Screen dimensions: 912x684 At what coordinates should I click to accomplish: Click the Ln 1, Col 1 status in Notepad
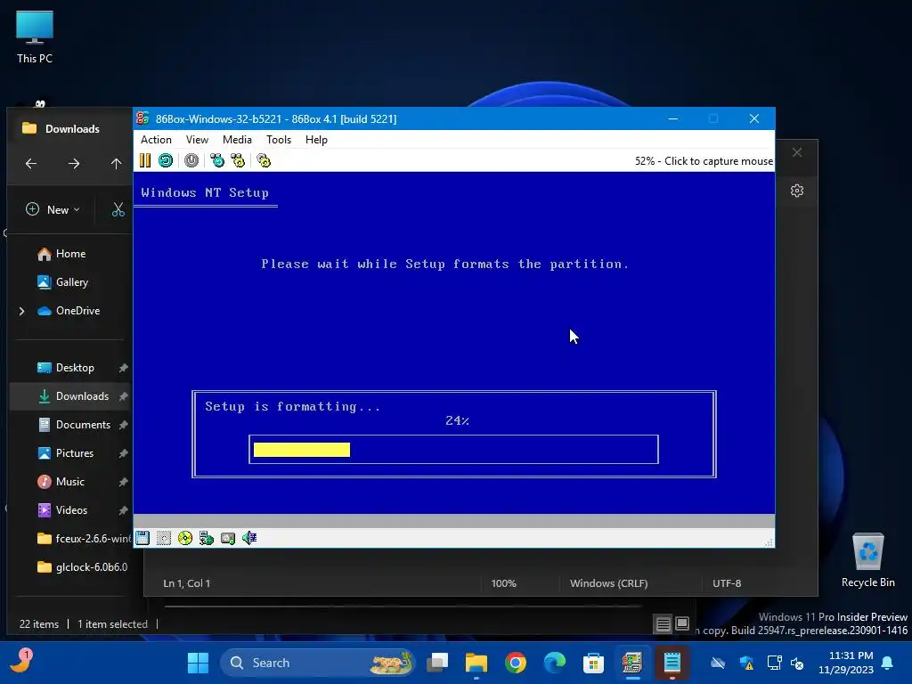coord(187,582)
